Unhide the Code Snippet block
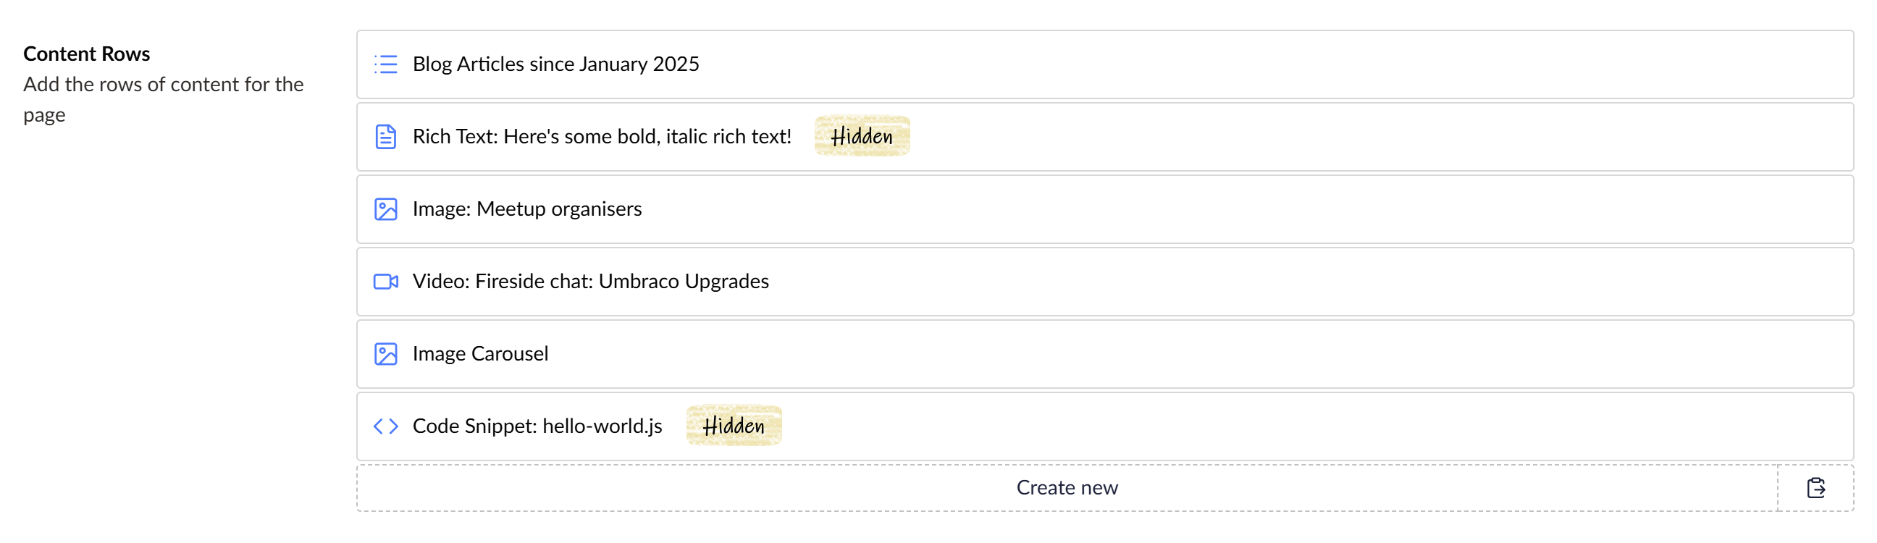 [x=734, y=426]
